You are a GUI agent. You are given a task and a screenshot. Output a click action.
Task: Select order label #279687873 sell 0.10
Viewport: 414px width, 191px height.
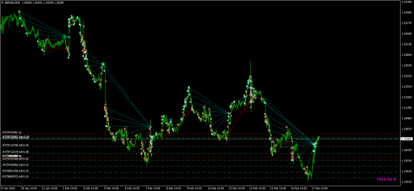[x=15, y=177]
